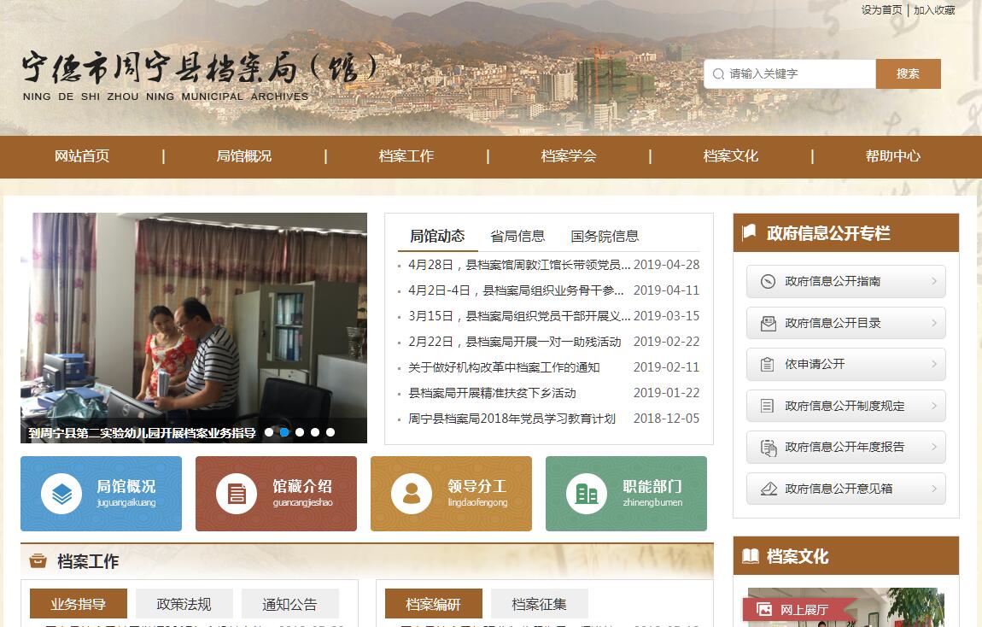The height and width of the screenshot is (627, 982).
Task: Open the 档案工作 navigation menu item
Action: pyautogui.click(x=406, y=156)
